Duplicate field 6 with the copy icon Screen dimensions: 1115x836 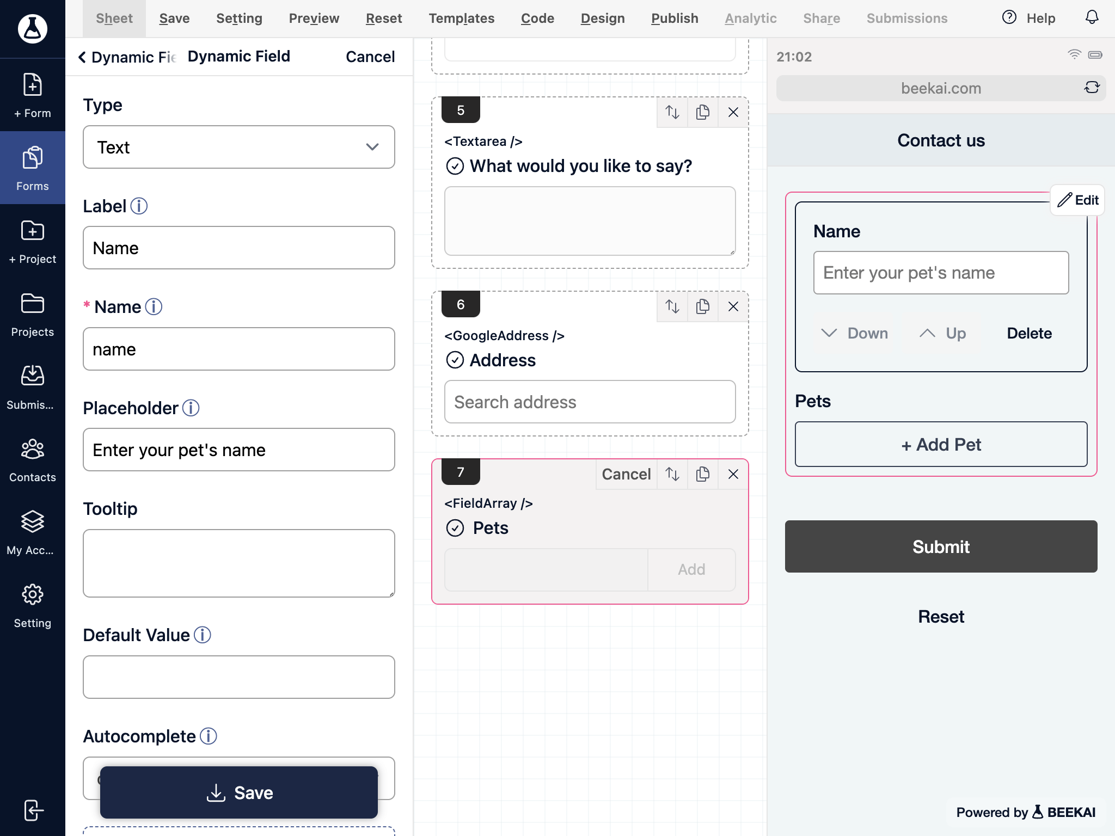pos(702,306)
